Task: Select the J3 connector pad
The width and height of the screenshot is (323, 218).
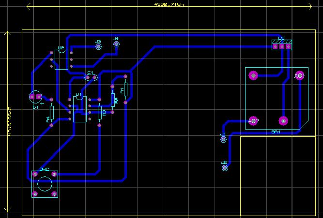Action: coord(98,47)
